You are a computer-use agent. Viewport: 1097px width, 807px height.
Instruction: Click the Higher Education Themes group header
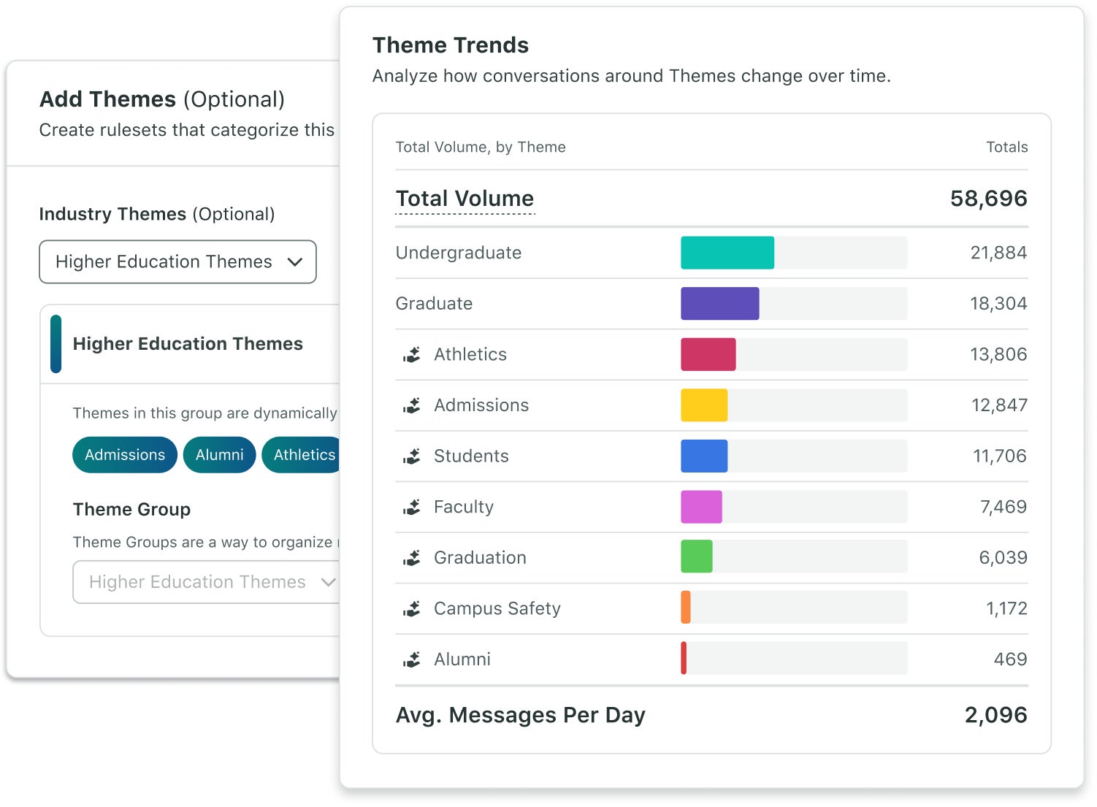[x=188, y=343]
